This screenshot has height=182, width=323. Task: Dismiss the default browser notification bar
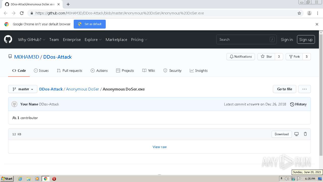[317, 24]
